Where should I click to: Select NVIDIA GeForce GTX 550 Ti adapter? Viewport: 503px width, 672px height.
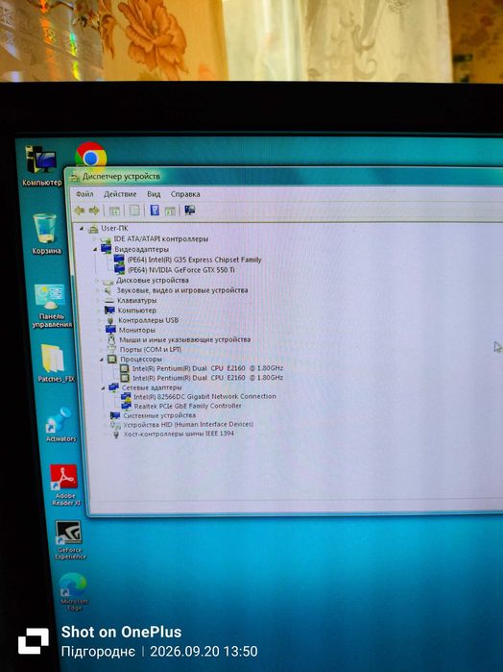click(181, 269)
